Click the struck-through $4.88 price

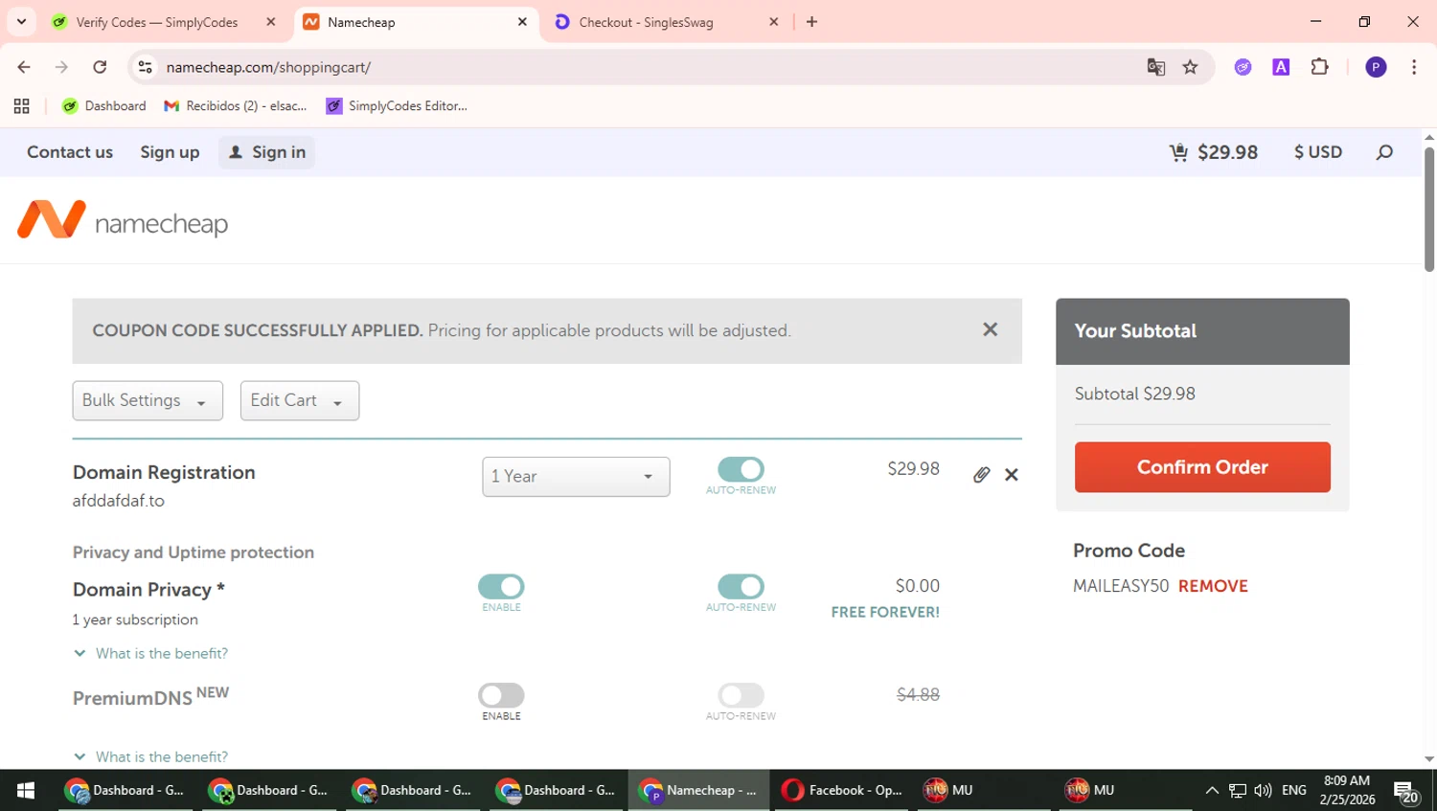click(918, 694)
